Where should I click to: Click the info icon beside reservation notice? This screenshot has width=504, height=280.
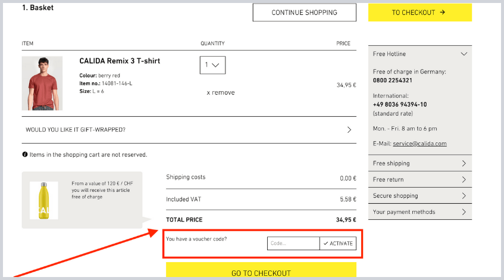coord(25,155)
